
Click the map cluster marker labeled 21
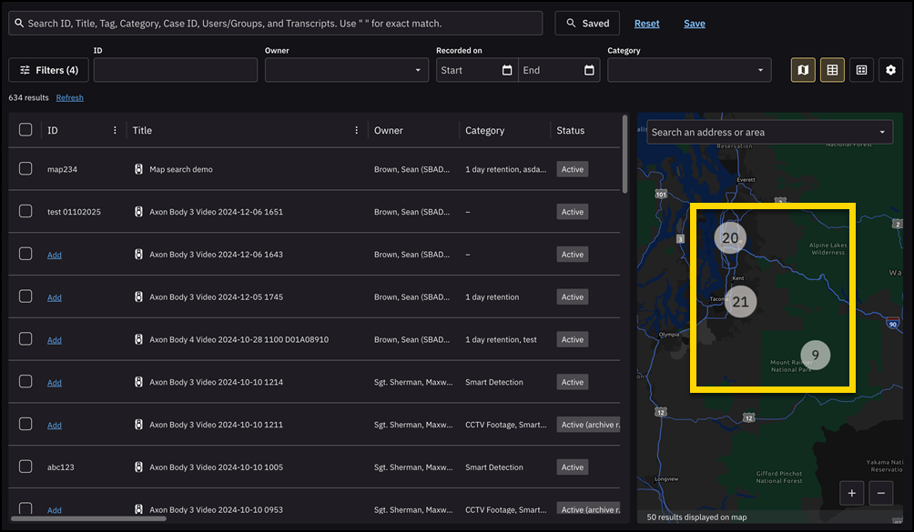[x=740, y=302]
